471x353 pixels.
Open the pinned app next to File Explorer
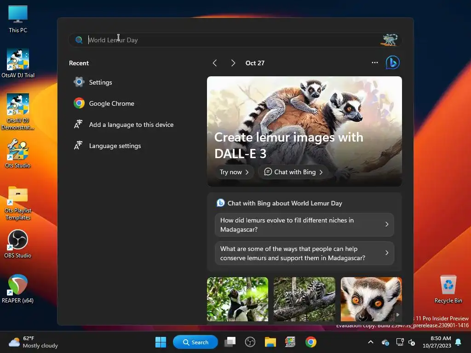pos(290,342)
